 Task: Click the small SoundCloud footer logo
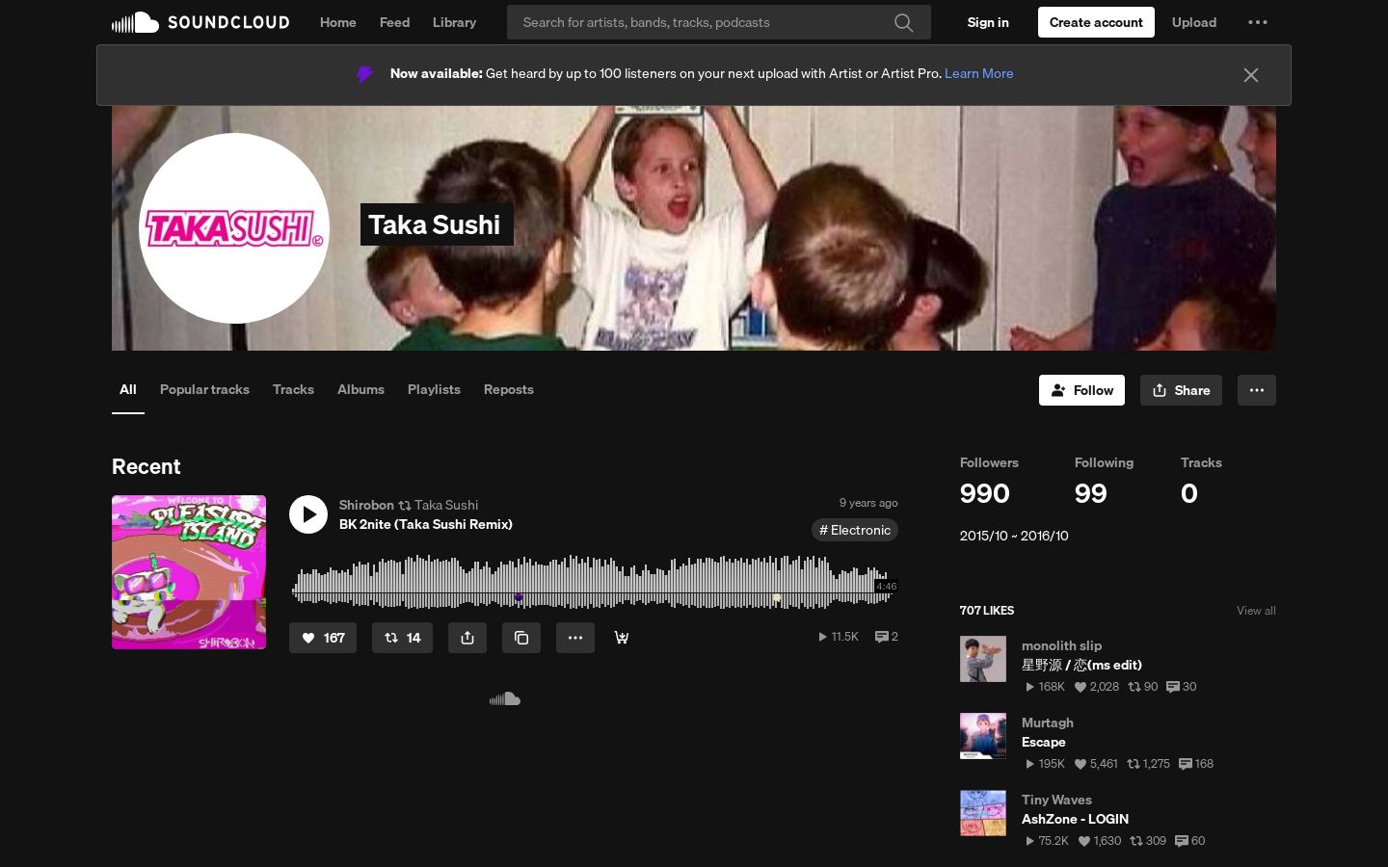[x=505, y=699]
